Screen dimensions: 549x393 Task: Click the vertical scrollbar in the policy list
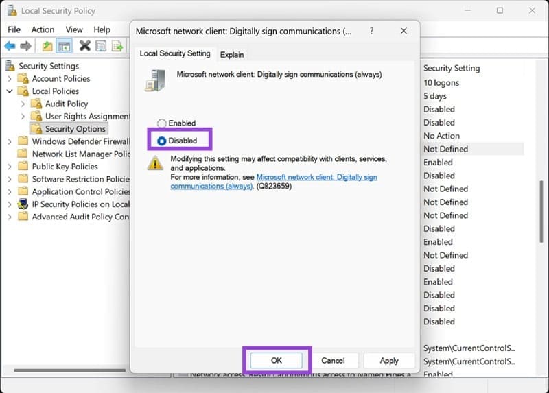coord(541,212)
